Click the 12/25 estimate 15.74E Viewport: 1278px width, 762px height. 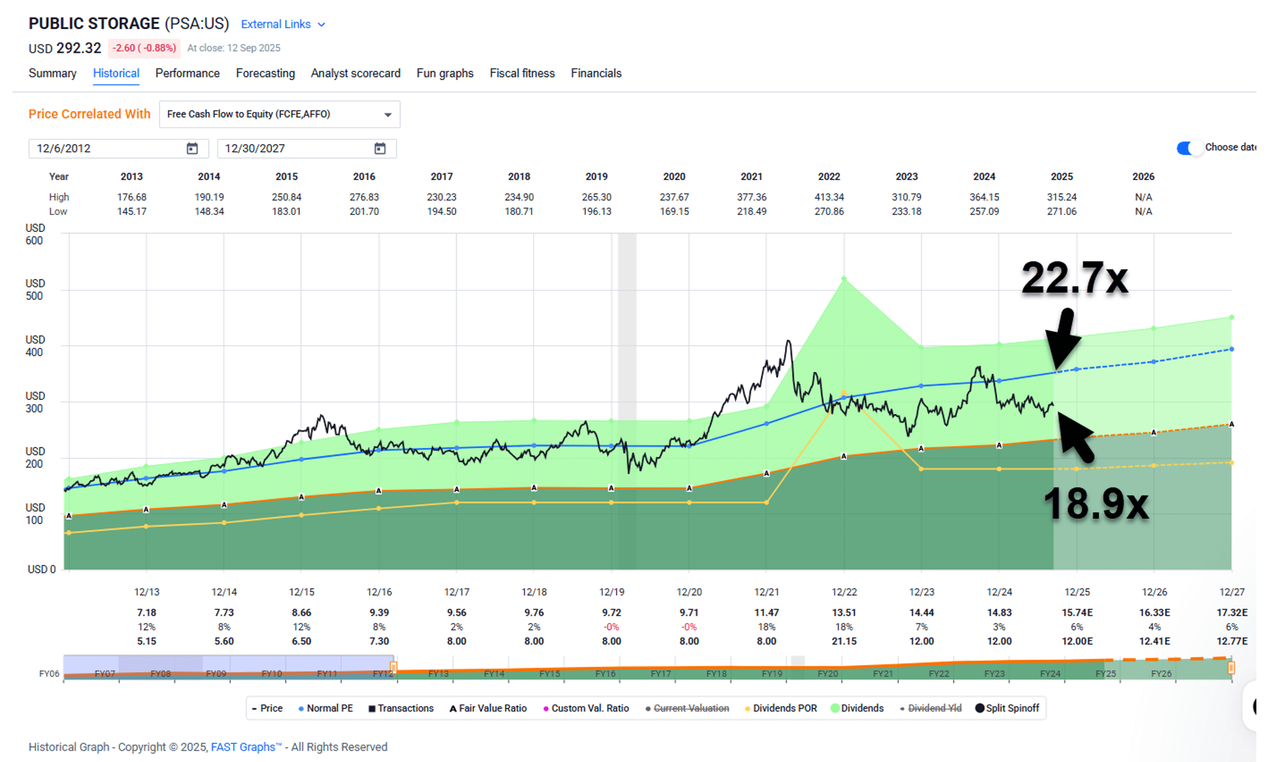coord(1077,613)
